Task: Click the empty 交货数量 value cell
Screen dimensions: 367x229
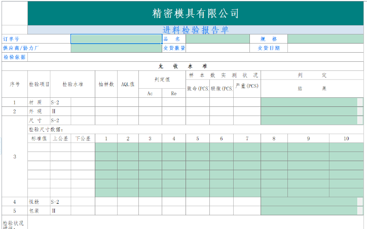Action: click(217, 48)
